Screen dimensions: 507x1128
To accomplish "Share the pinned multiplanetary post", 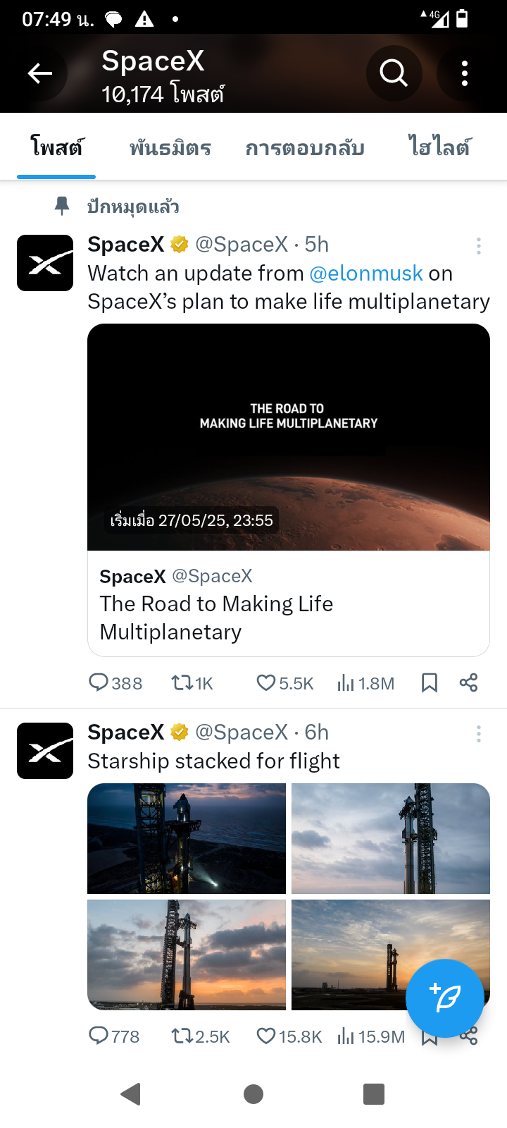I will tap(468, 682).
